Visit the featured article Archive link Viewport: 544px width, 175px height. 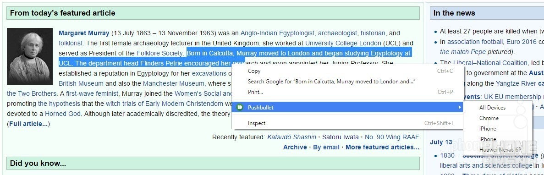coord(295,147)
